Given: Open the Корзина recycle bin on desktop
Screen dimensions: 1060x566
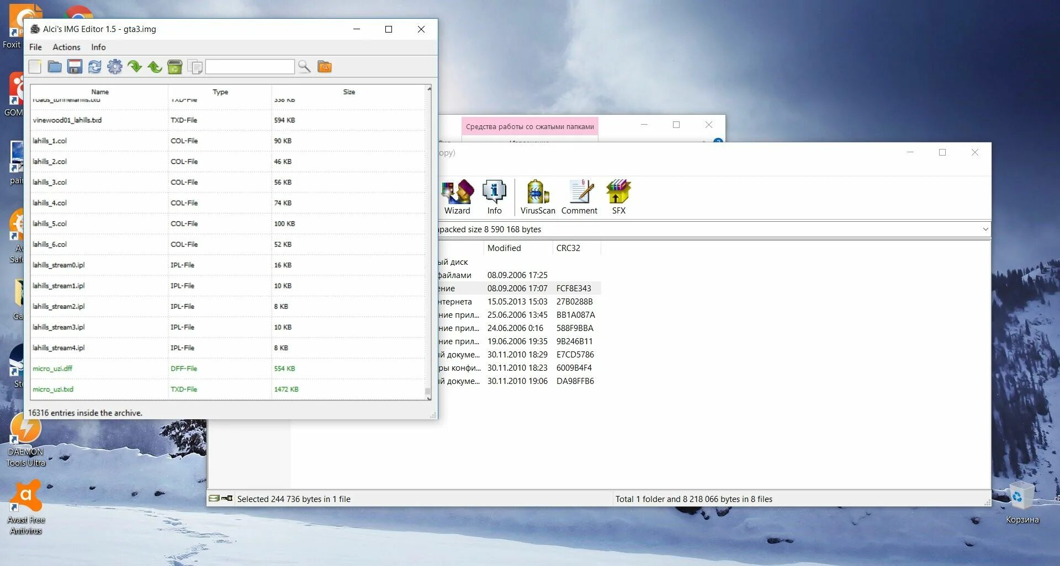Looking at the screenshot, I should tap(1022, 503).
